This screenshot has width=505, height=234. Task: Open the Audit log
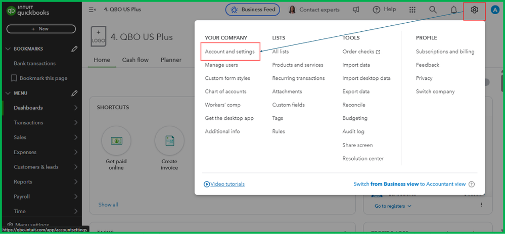tap(353, 131)
